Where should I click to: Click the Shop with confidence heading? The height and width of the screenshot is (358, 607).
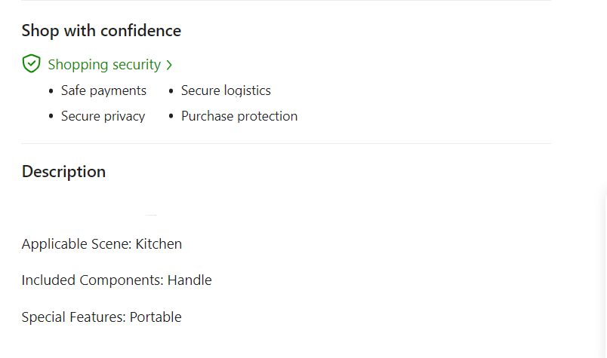point(101,31)
